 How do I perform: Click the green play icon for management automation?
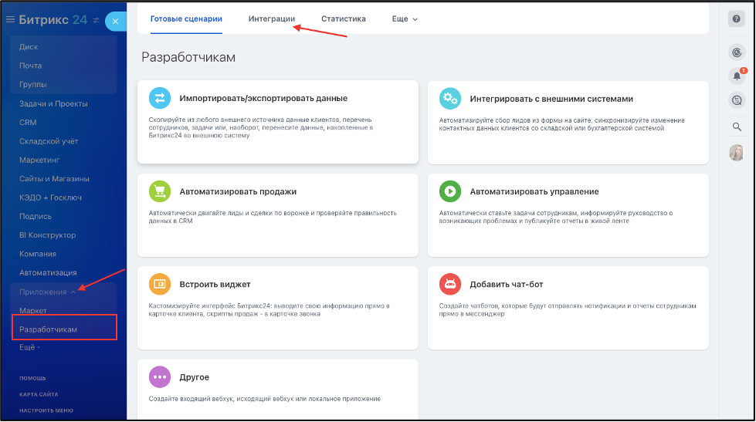450,191
